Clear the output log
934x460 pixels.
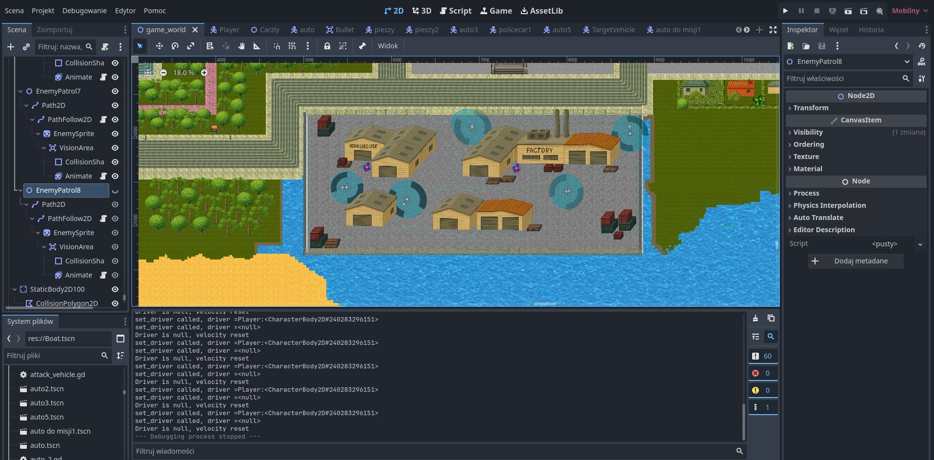(x=755, y=319)
